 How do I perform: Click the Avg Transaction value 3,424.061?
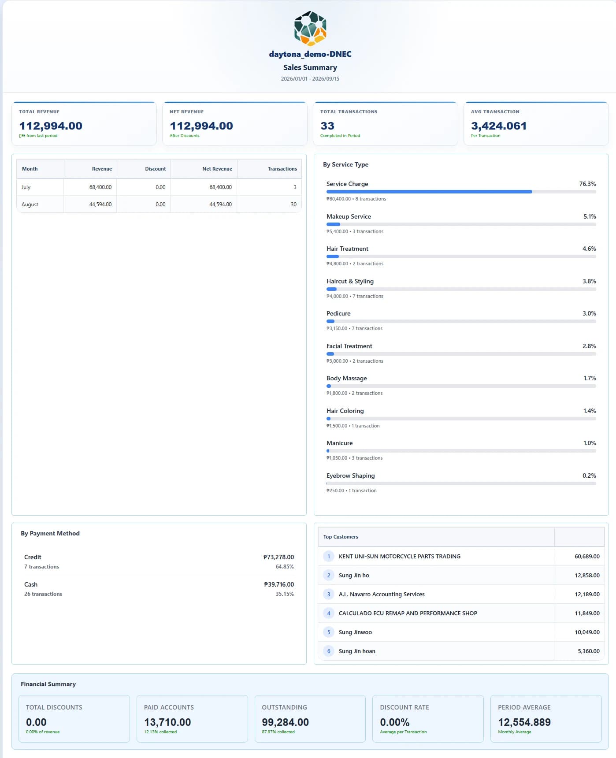(499, 126)
